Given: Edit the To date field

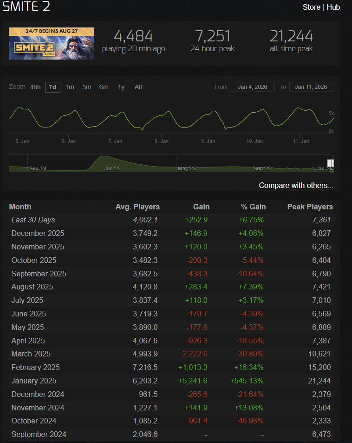Looking at the screenshot, I should coord(311,87).
